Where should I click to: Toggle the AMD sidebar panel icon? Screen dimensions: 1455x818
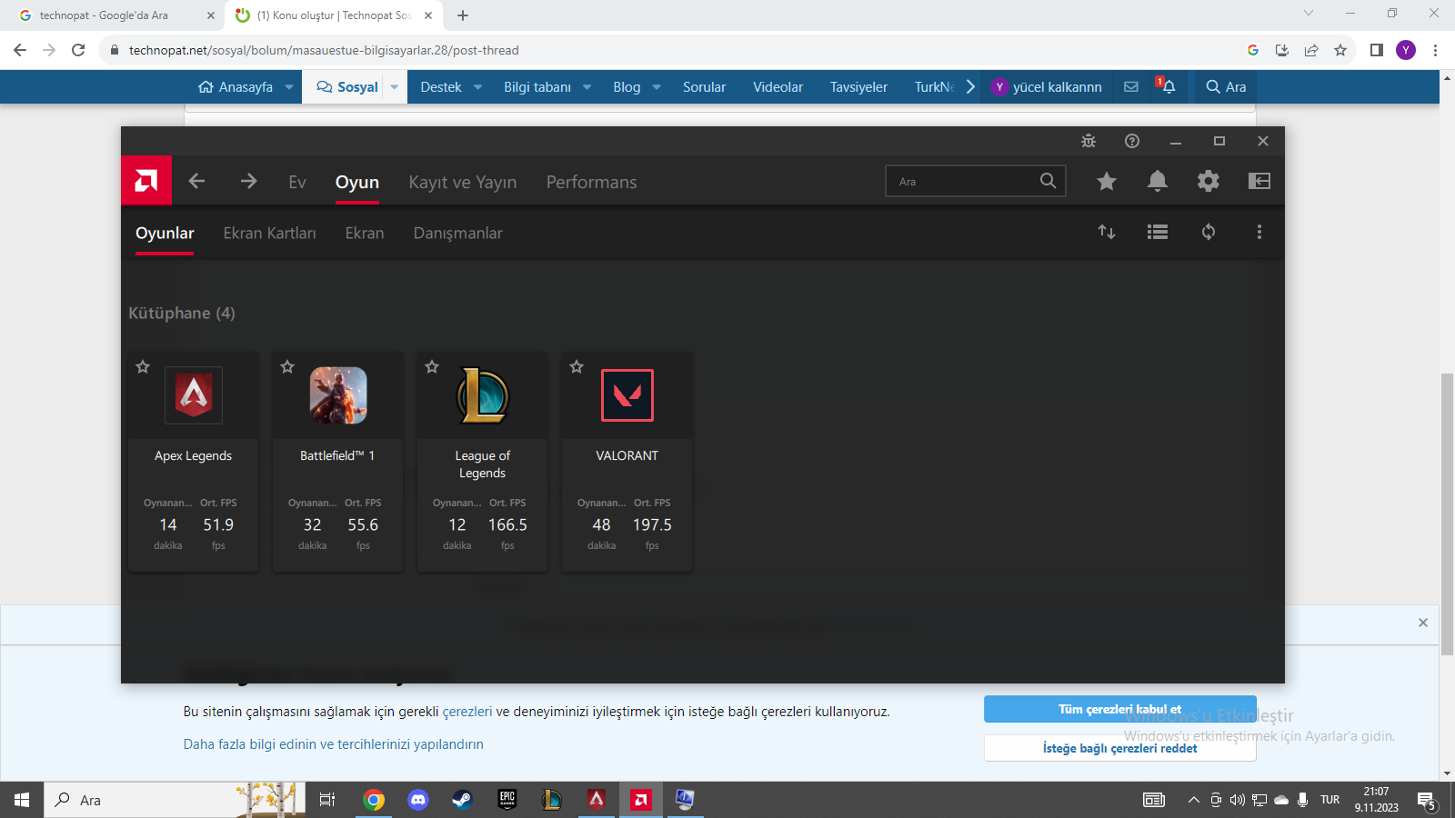click(x=1259, y=181)
